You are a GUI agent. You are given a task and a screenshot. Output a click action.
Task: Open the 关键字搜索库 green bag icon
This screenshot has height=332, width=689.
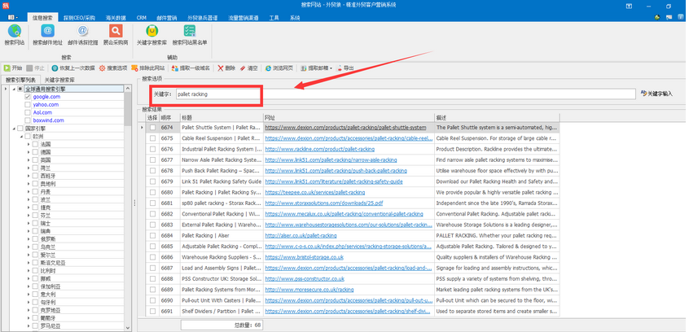151,31
